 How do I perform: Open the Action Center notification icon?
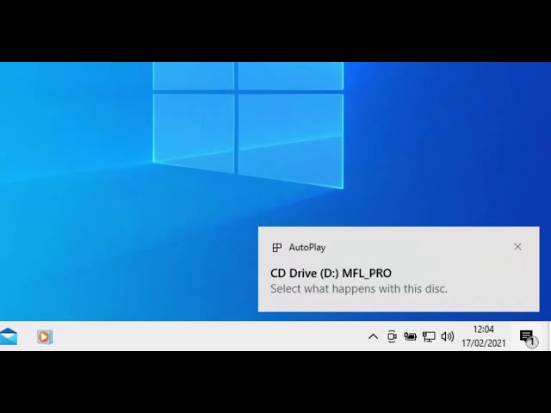pyautogui.click(x=529, y=338)
